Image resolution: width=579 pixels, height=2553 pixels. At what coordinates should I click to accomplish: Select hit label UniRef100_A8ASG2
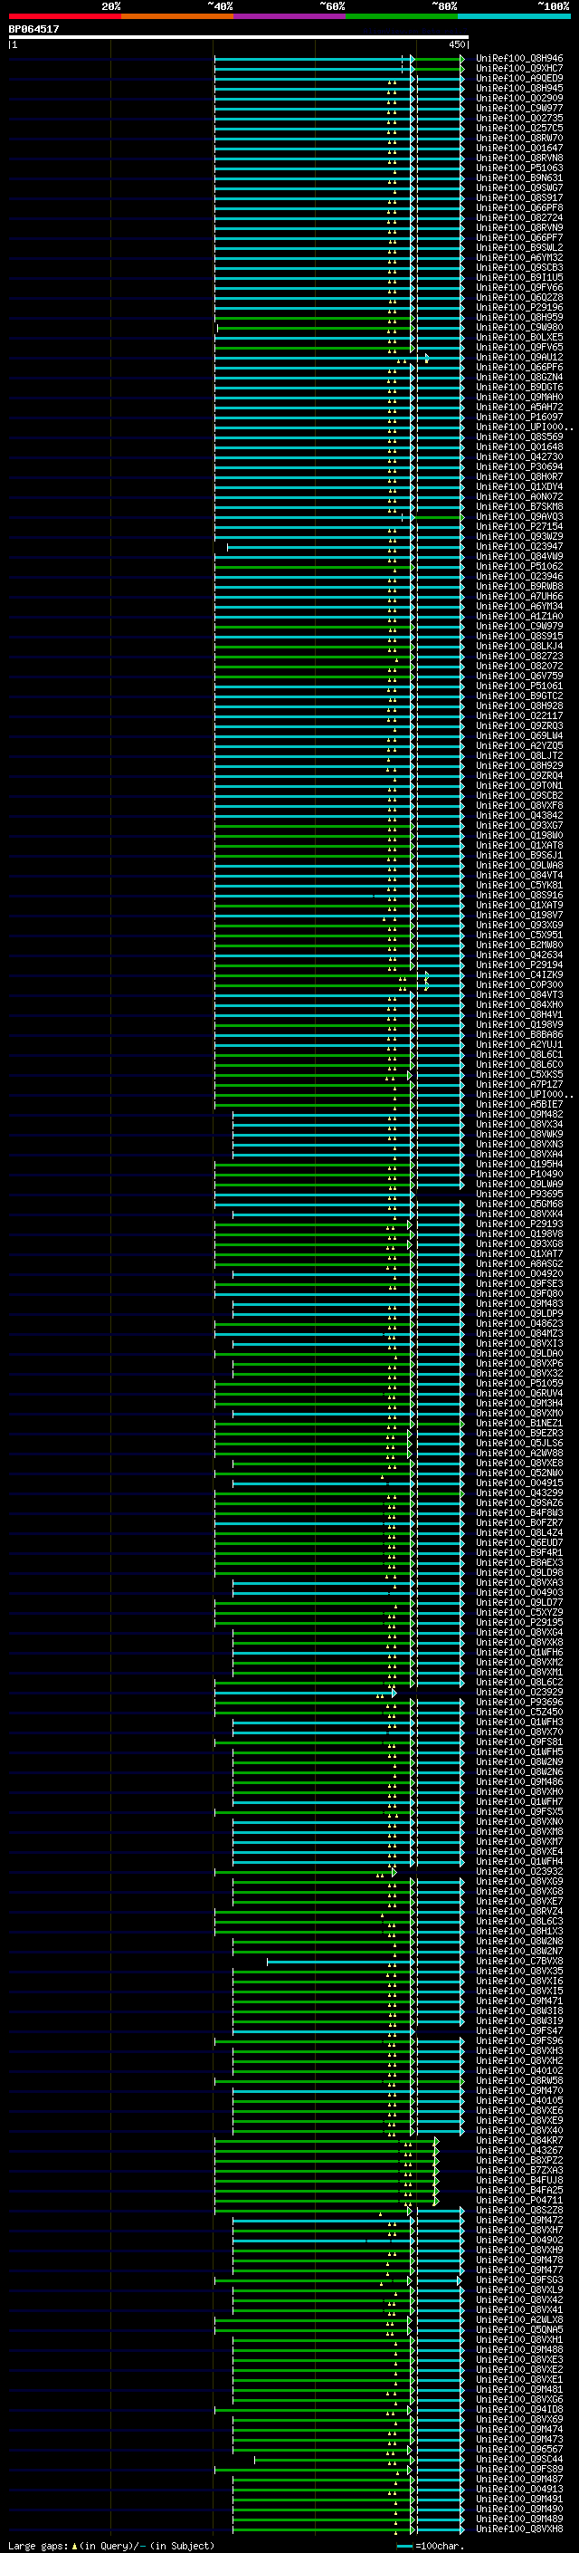518,1263
